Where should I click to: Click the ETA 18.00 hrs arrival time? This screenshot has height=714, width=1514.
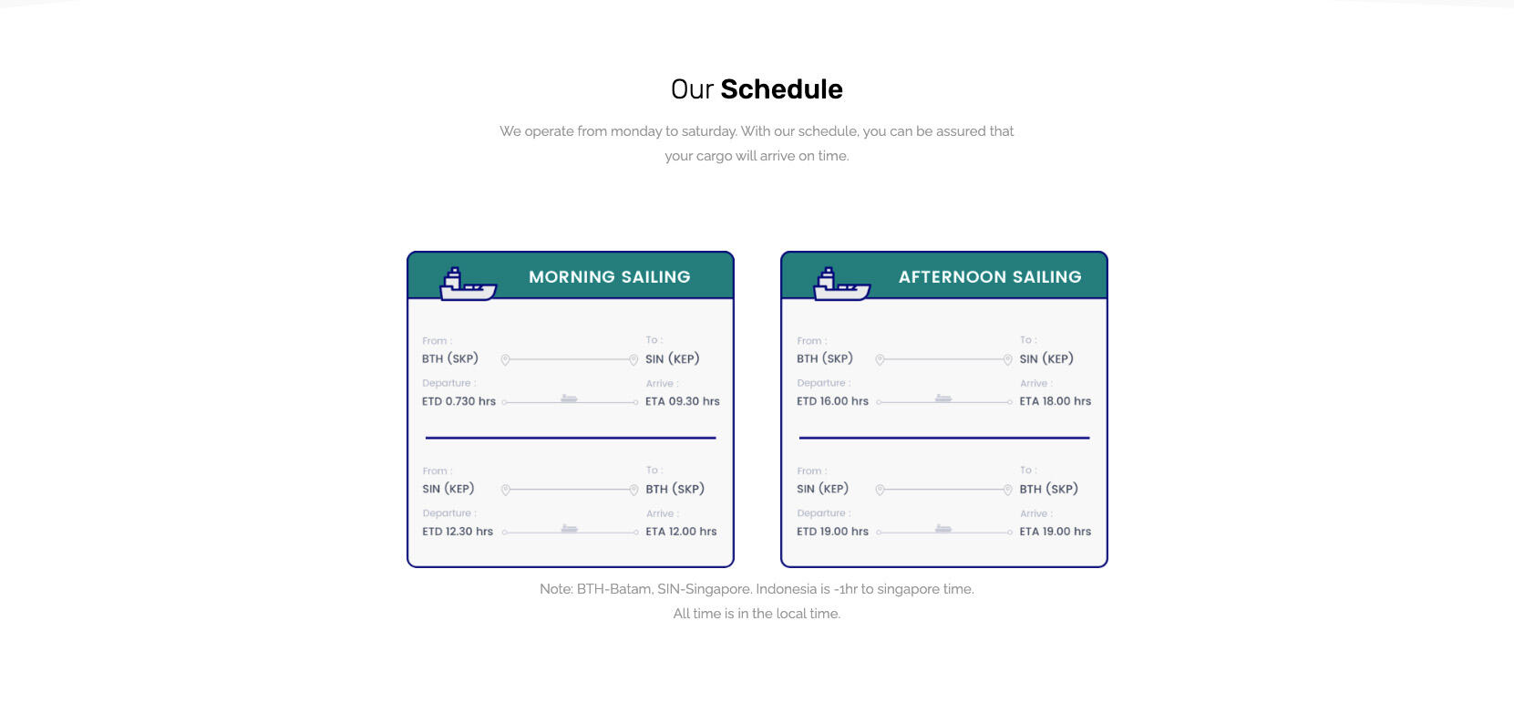(x=1055, y=401)
